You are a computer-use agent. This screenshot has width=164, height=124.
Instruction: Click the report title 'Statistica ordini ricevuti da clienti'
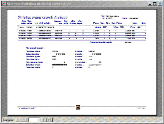pos(43,17)
